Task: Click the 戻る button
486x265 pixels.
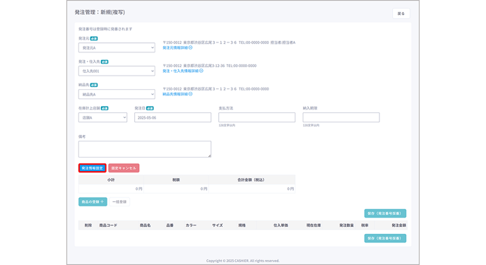Action: (401, 13)
